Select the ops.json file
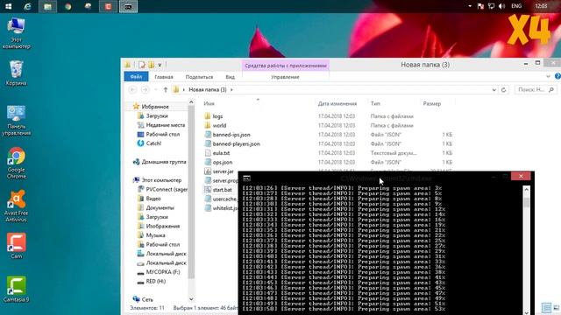The image size is (561, 315). [x=222, y=162]
